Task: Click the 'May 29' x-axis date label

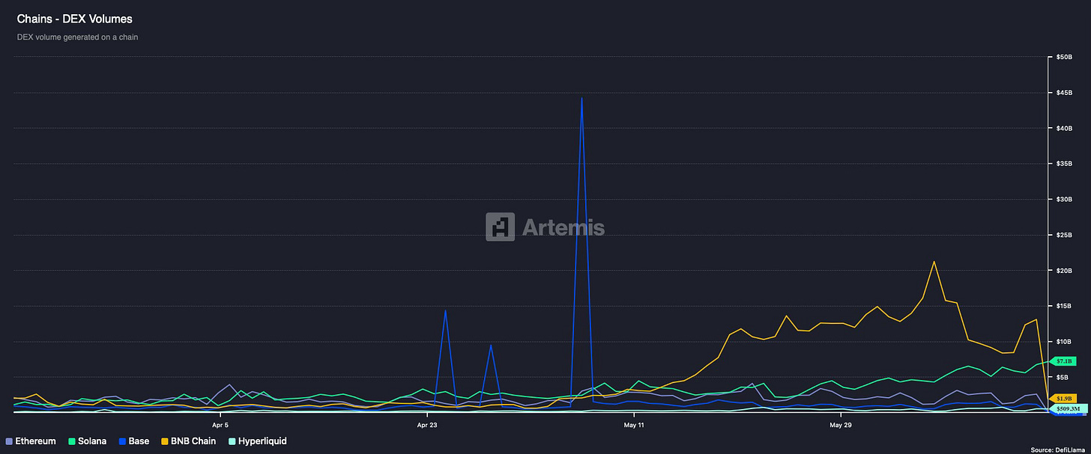Action: click(841, 425)
